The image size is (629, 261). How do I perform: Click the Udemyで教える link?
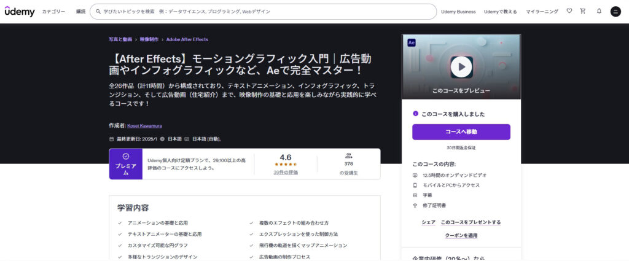tap(501, 12)
